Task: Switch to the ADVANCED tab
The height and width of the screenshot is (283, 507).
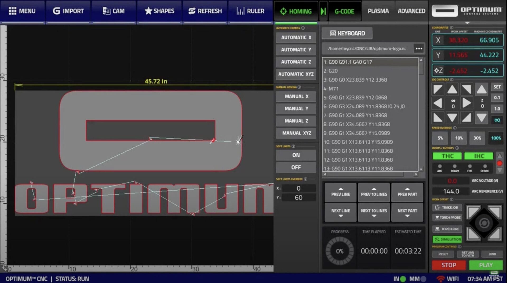Action: 411,11
